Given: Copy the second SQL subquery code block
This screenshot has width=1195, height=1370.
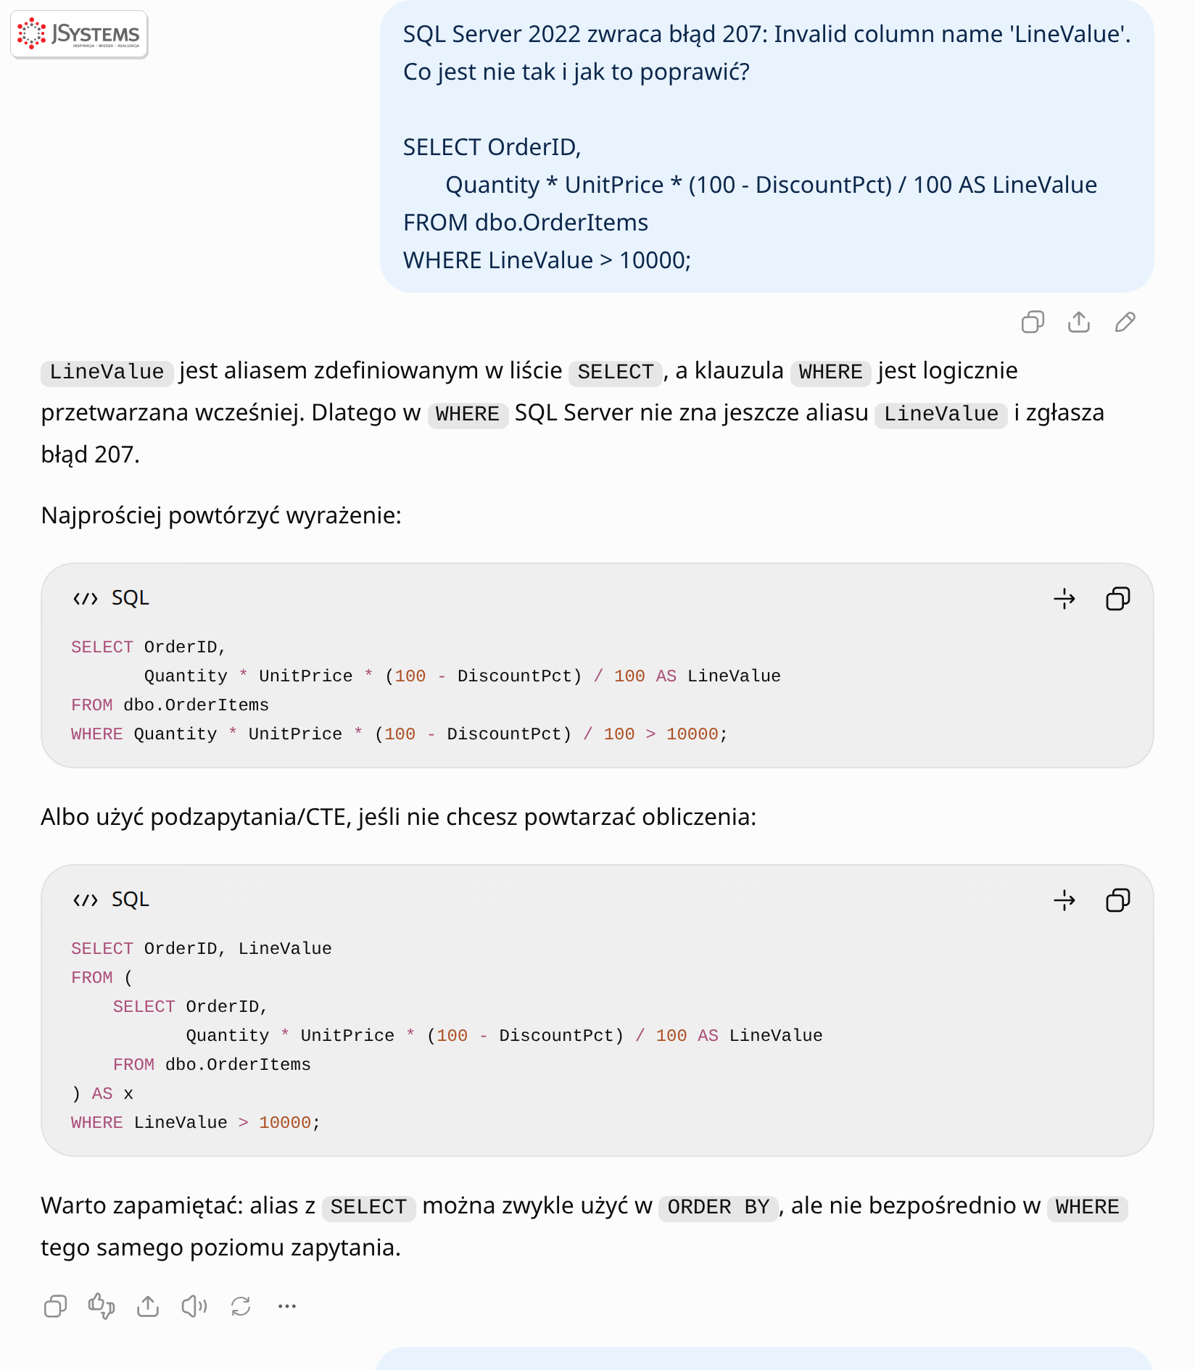Looking at the screenshot, I should click(1117, 900).
